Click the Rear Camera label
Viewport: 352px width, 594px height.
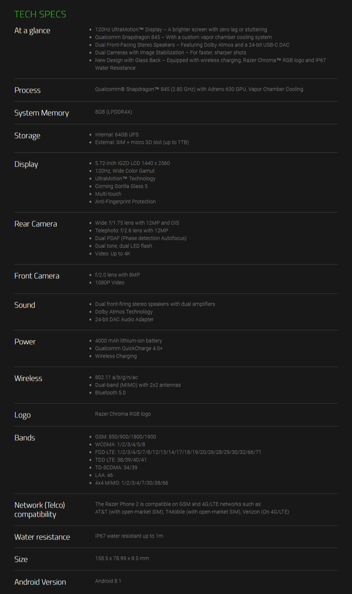pyautogui.click(x=36, y=224)
